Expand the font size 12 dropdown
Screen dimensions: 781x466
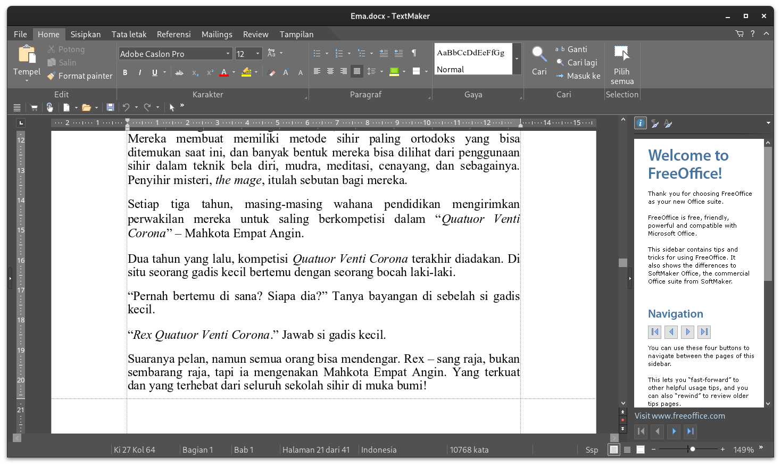(x=258, y=54)
